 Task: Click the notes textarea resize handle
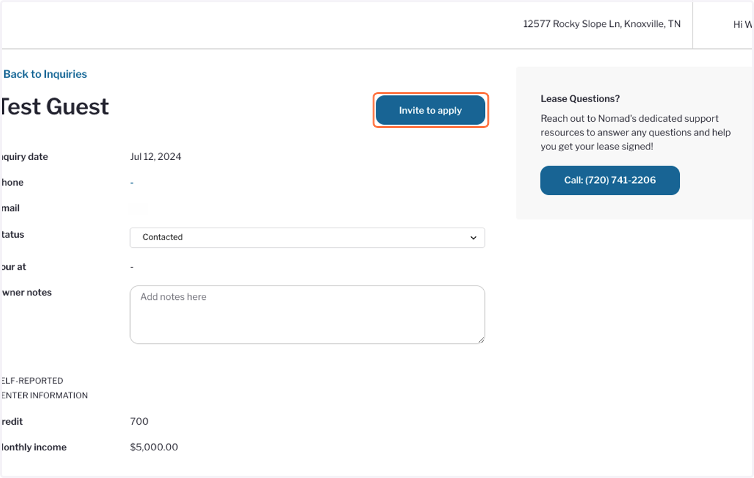481,339
